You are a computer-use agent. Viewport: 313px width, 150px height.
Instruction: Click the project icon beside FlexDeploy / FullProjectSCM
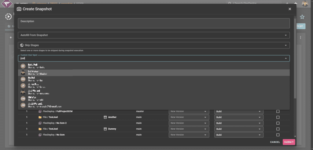pyautogui.click(x=40, y=111)
